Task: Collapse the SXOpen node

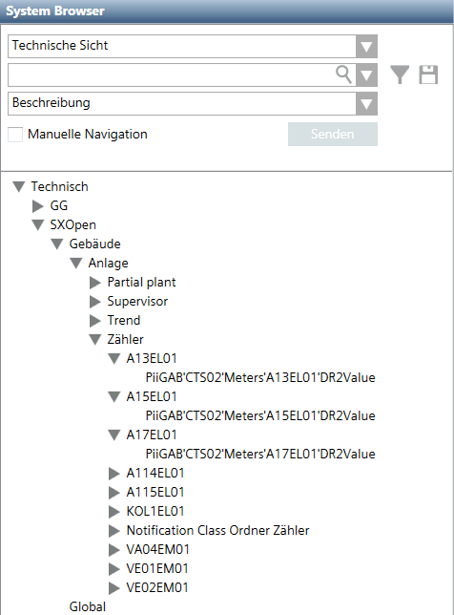Action: [37, 225]
